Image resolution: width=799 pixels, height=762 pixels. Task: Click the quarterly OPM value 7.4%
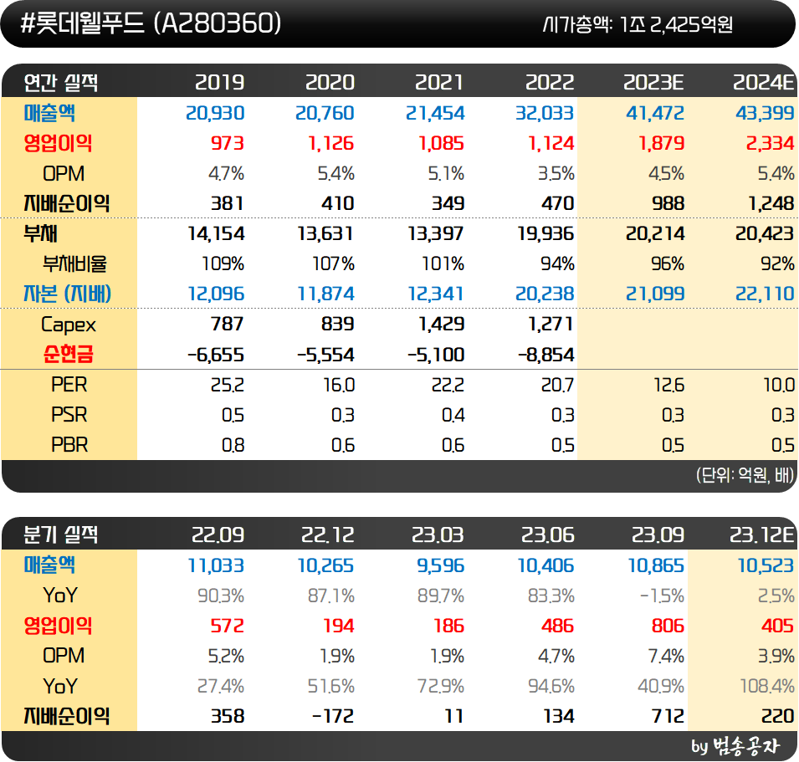click(x=666, y=656)
